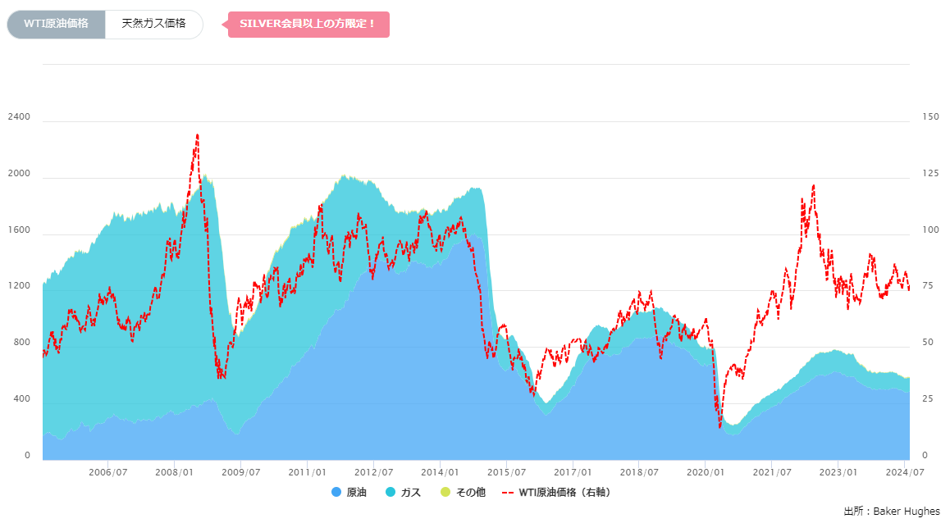This screenshot has height=523, width=950.
Task: Click the teal ガス legend dot
Action: (x=391, y=492)
